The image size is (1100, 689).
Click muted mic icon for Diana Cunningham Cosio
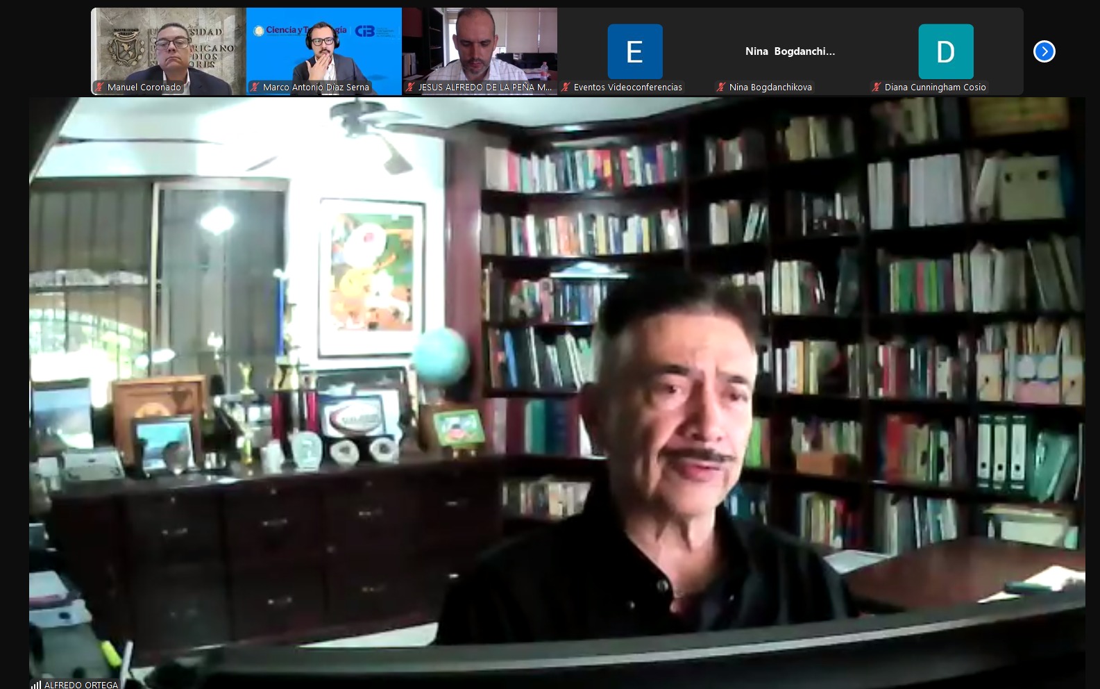(x=877, y=88)
